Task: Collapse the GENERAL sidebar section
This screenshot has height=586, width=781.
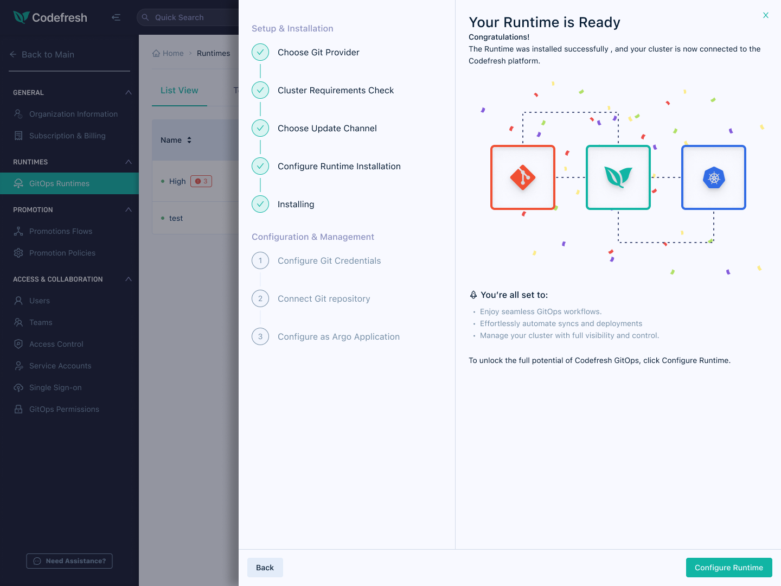Action: tap(129, 92)
